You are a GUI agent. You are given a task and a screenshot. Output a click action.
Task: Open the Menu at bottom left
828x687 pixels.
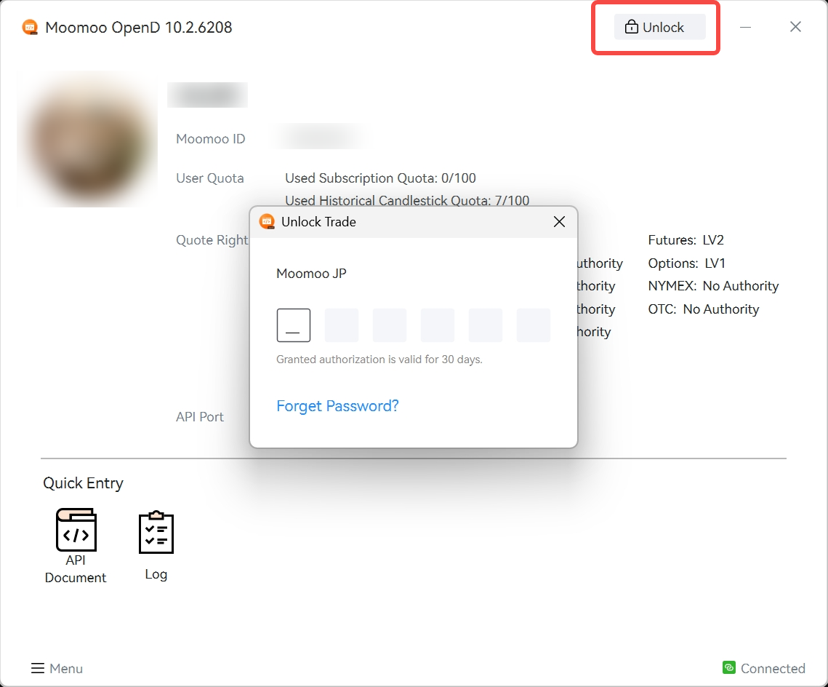click(57, 669)
